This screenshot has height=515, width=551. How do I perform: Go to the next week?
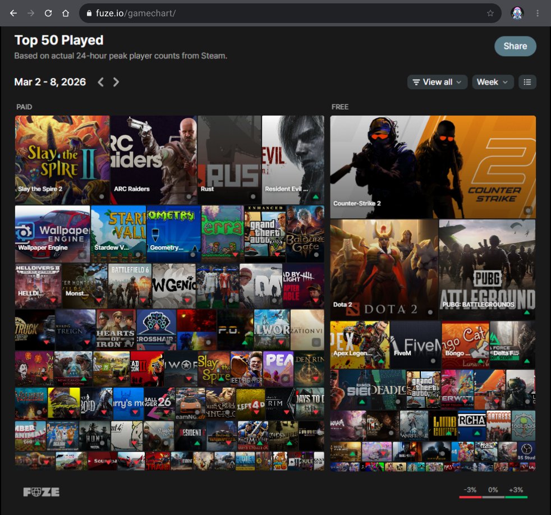(x=116, y=82)
